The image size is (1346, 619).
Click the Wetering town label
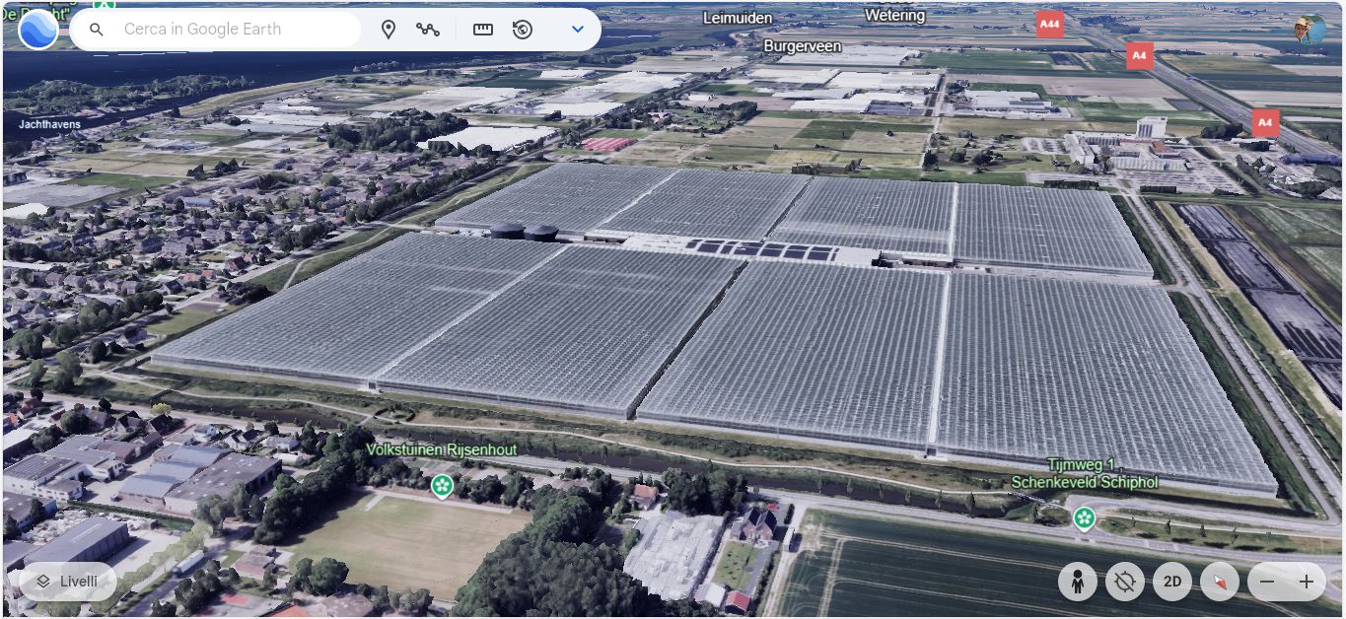pyautogui.click(x=894, y=15)
